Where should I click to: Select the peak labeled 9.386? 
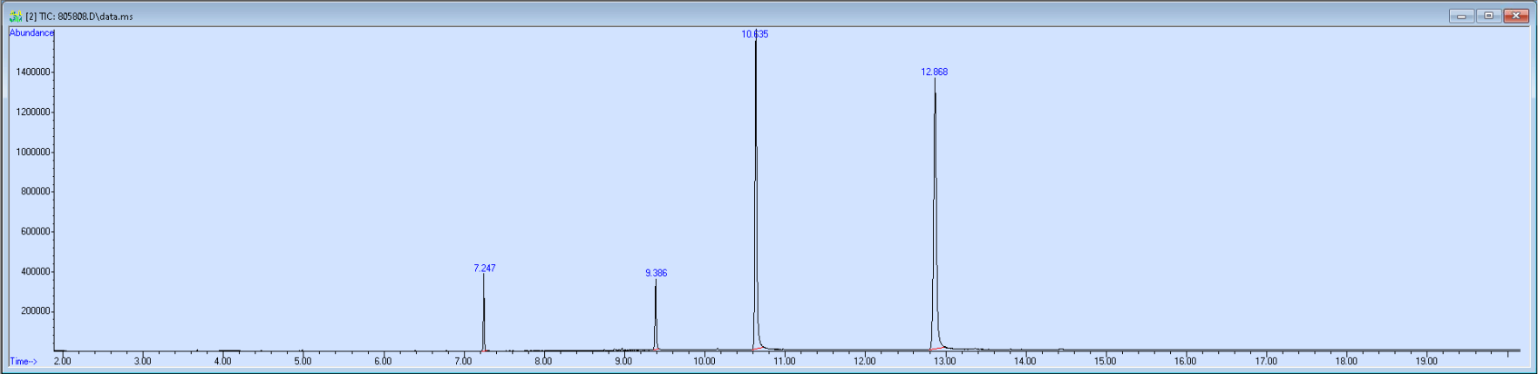click(656, 273)
